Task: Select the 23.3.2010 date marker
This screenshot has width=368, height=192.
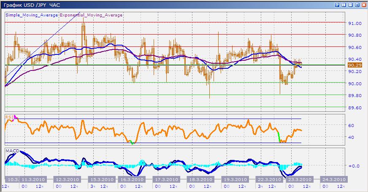Action: 300,180
